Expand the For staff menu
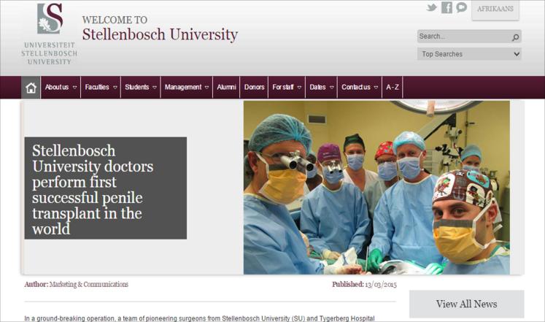Image resolution: width=545 pixels, height=322 pixels. point(287,88)
